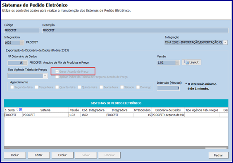Sort by the Nº Dicionário column header

pyautogui.click(x=142, y=110)
